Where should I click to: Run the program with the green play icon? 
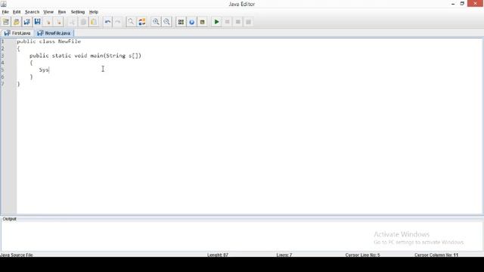pyautogui.click(x=216, y=22)
